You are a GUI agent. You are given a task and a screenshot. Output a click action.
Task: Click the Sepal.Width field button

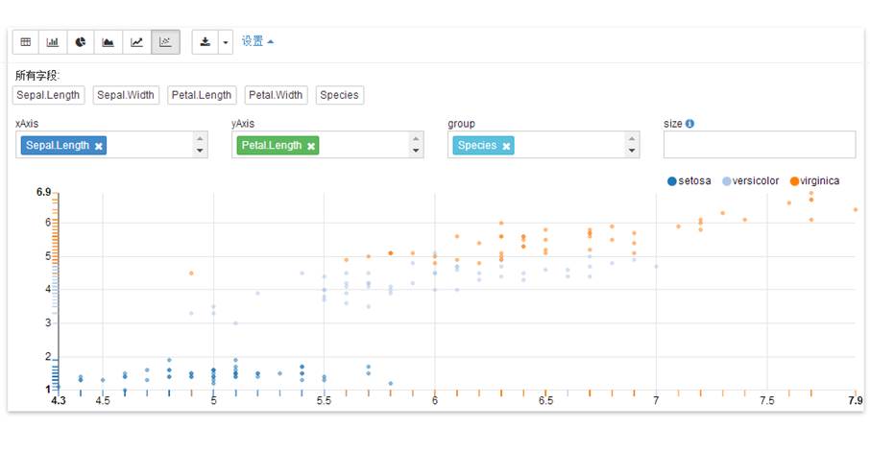click(126, 95)
